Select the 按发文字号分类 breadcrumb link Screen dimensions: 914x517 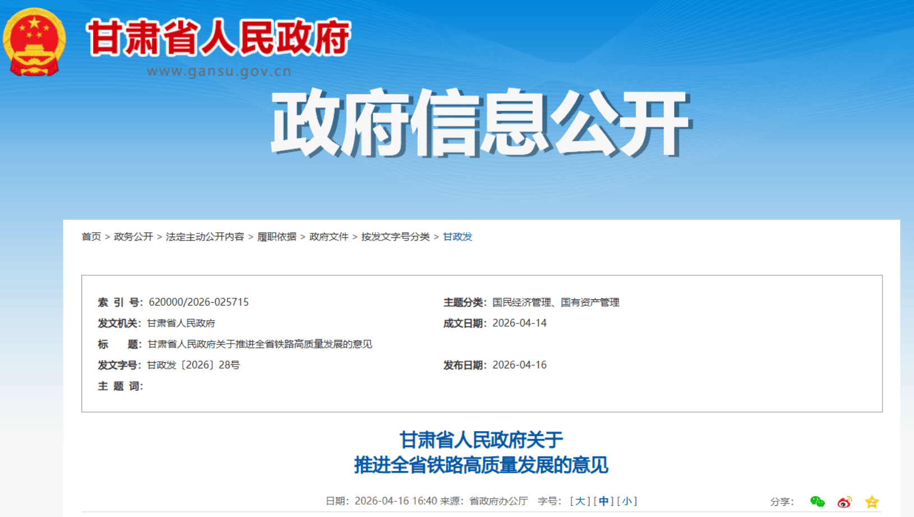tap(395, 237)
